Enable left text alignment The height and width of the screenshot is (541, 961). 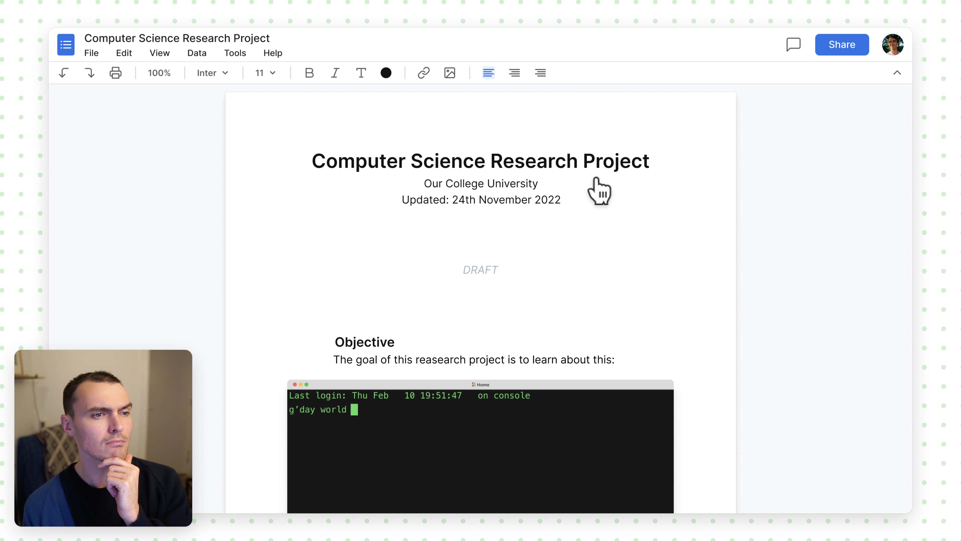click(x=488, y=73)
